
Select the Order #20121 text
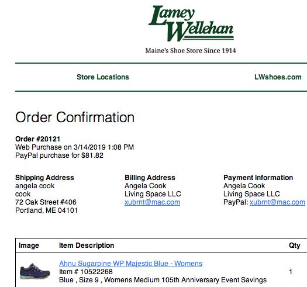(38, 139)
